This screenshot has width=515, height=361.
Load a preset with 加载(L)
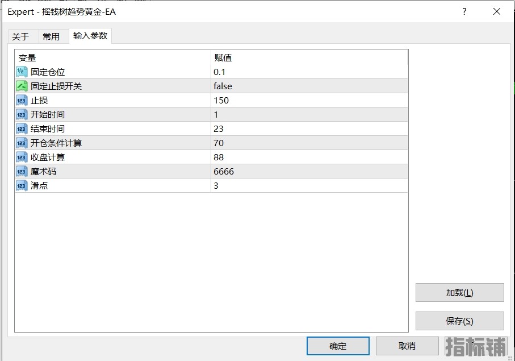tap(460, 293)
